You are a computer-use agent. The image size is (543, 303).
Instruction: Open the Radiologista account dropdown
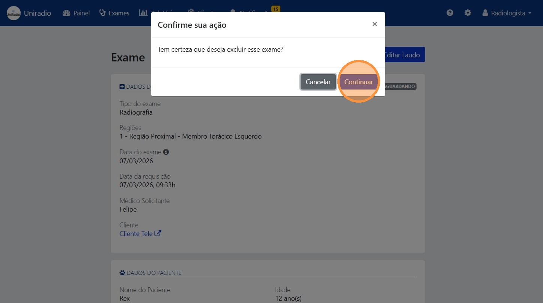(507, 13)
